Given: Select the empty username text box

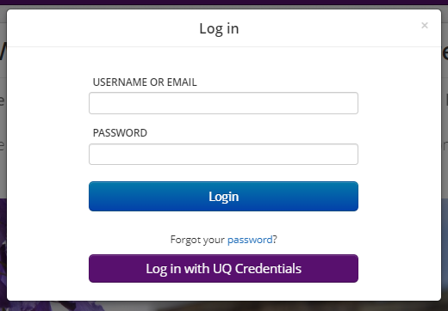Looking at the screenshot, I should pyautogui.click(x=223, y=103).
